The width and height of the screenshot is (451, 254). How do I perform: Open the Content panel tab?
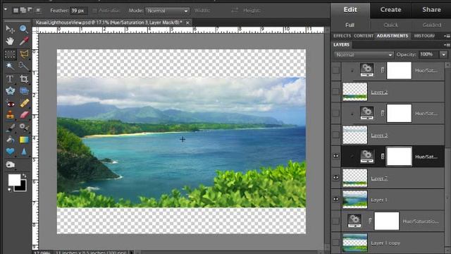[364, 36]
